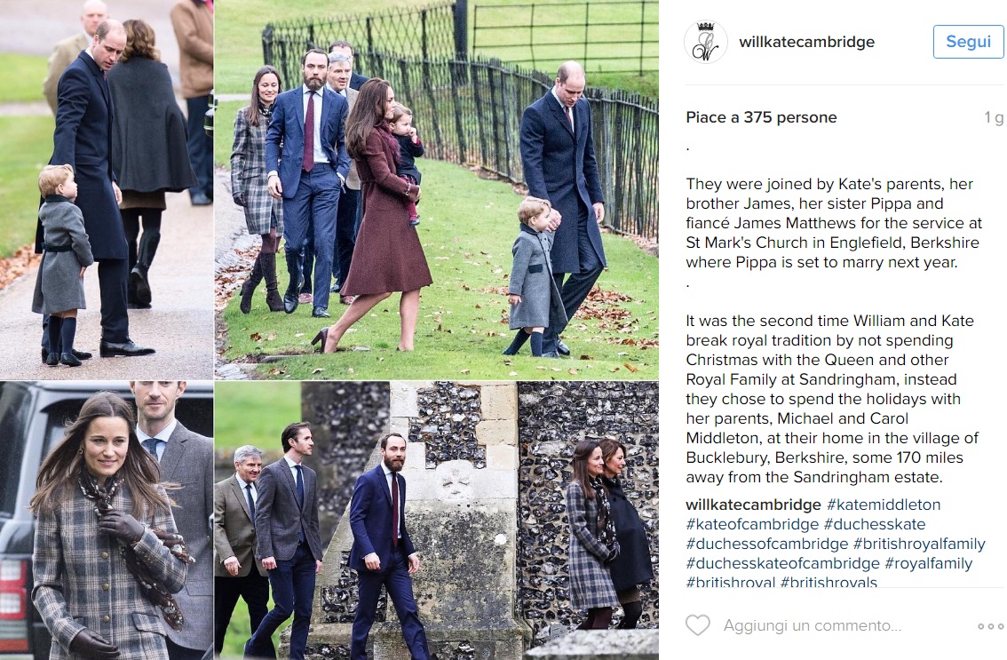The height and width of the screenshot is (660, 1007).
Task: Click the 1g timestamp
Action: coord(994,117)
